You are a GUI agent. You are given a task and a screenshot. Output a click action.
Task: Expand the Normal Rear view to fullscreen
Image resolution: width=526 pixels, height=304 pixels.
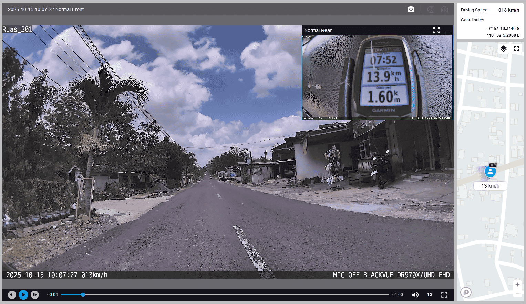coord(436,30)
